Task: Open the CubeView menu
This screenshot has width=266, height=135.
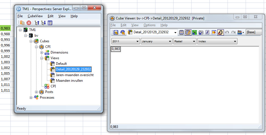Action: (35, 16)
